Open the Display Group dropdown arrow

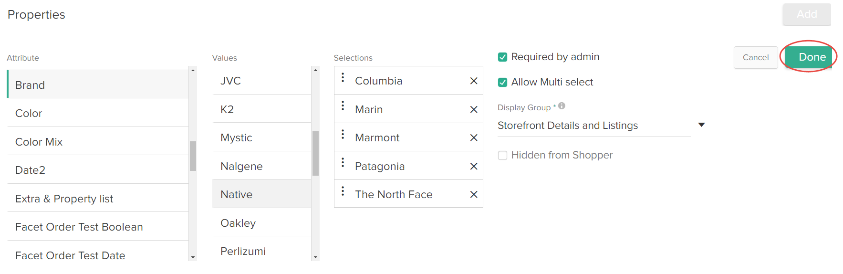[701, 125]
